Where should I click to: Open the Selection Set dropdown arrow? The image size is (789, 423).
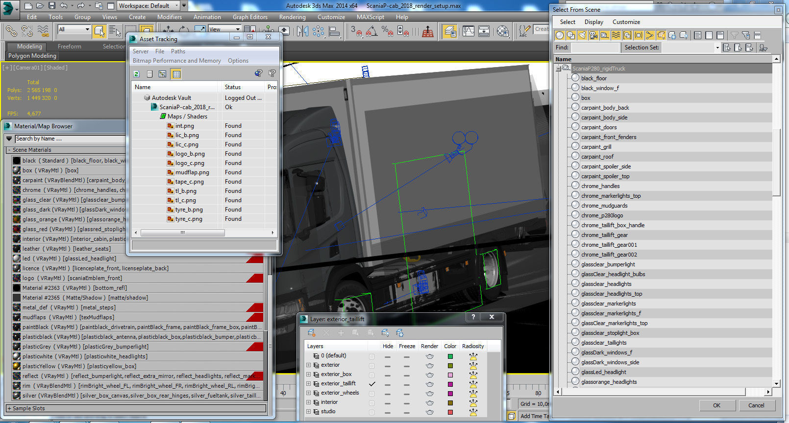coord(717,47)
